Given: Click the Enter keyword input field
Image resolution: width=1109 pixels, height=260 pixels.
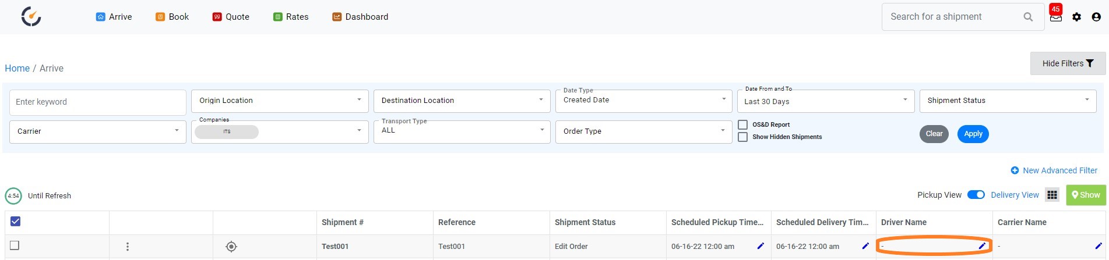Looking at the screenshot, I should 98,102.
